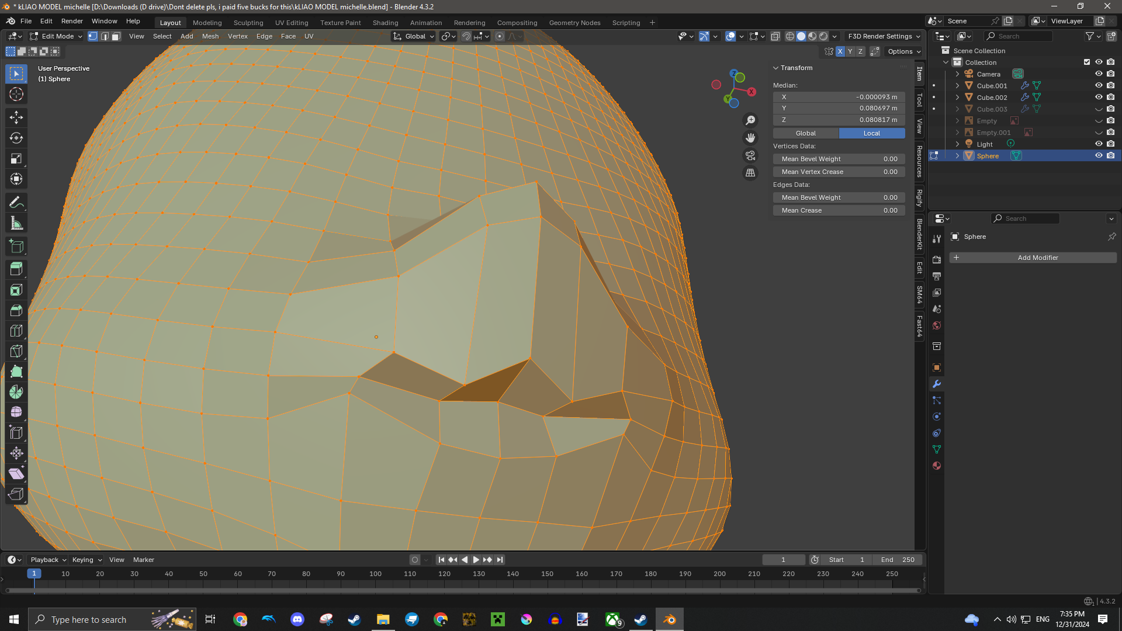The image size is (1122, 631).
Task: Open the Edit Mode dropdown
Action: (x=57, y=36)
